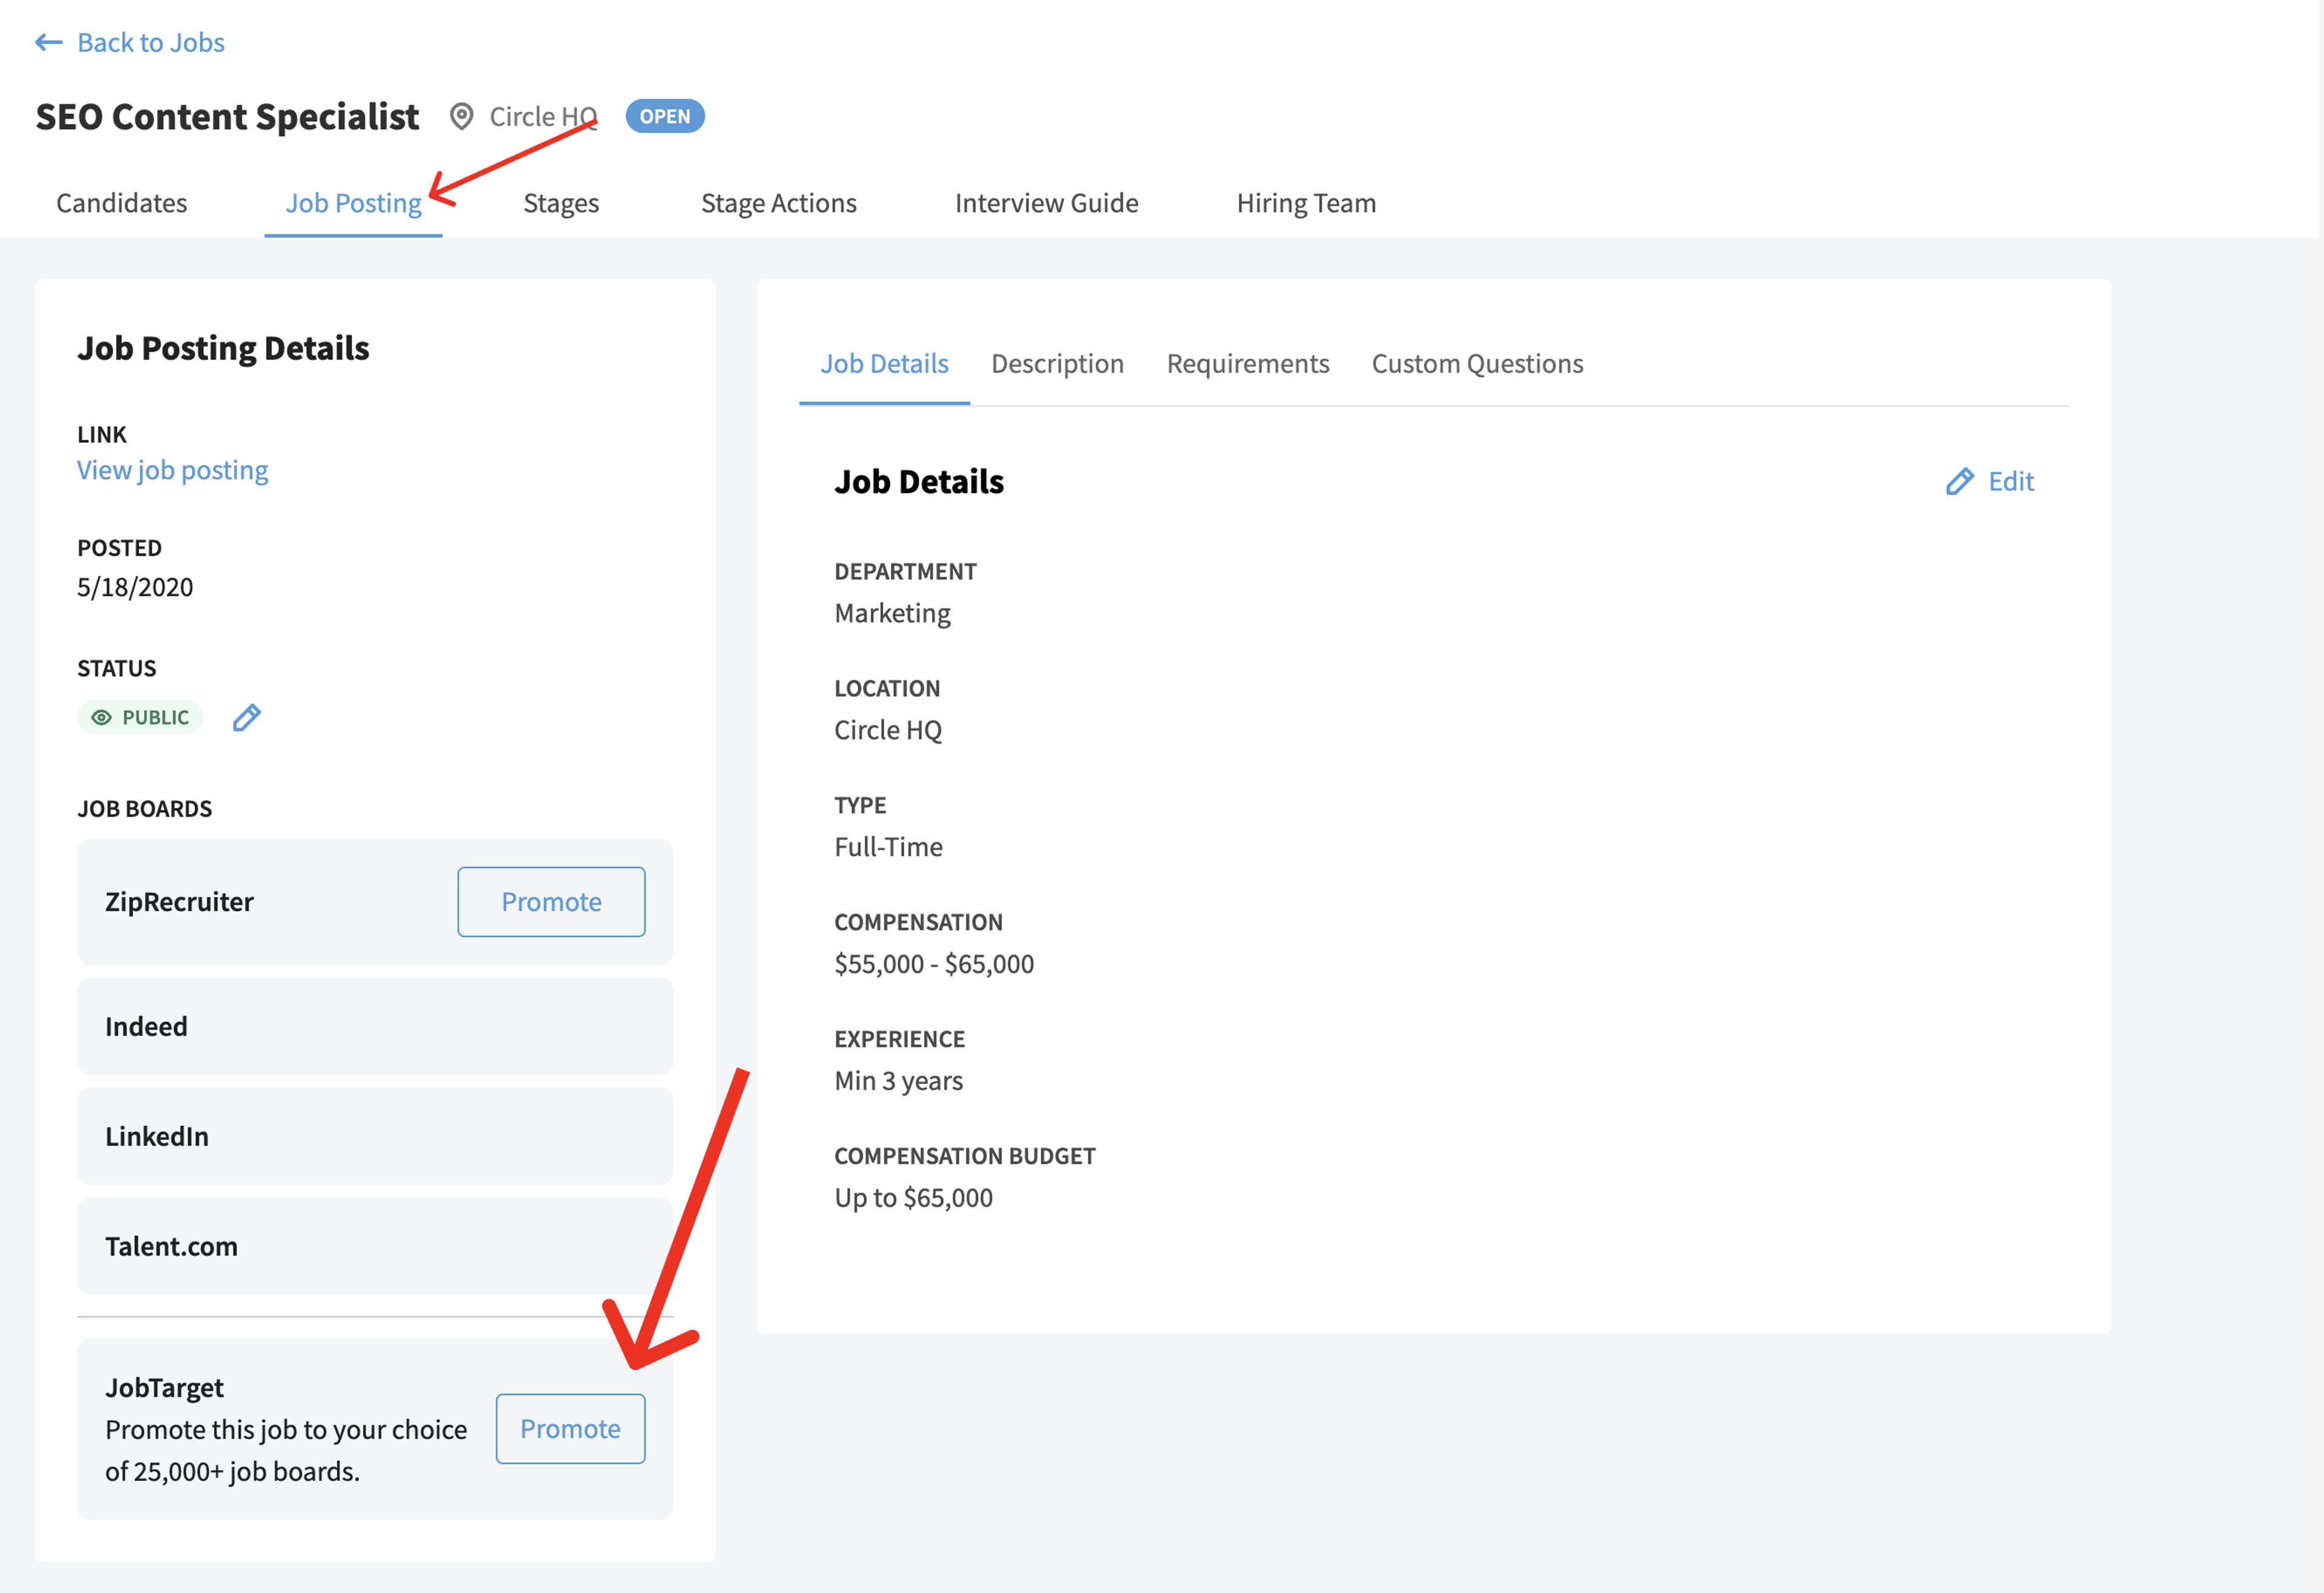Open the Hiring Team tab
The height and width of the screenshot is (1593, 2324).
tap(1306, 203)
